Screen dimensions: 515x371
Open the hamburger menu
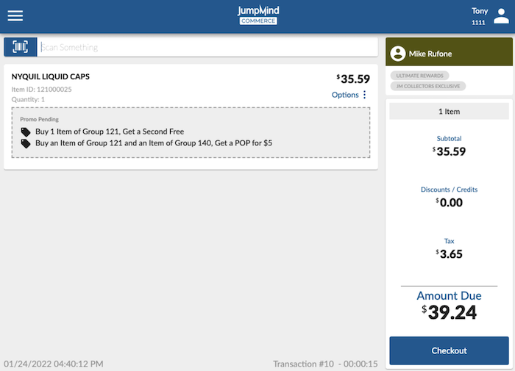15,15
